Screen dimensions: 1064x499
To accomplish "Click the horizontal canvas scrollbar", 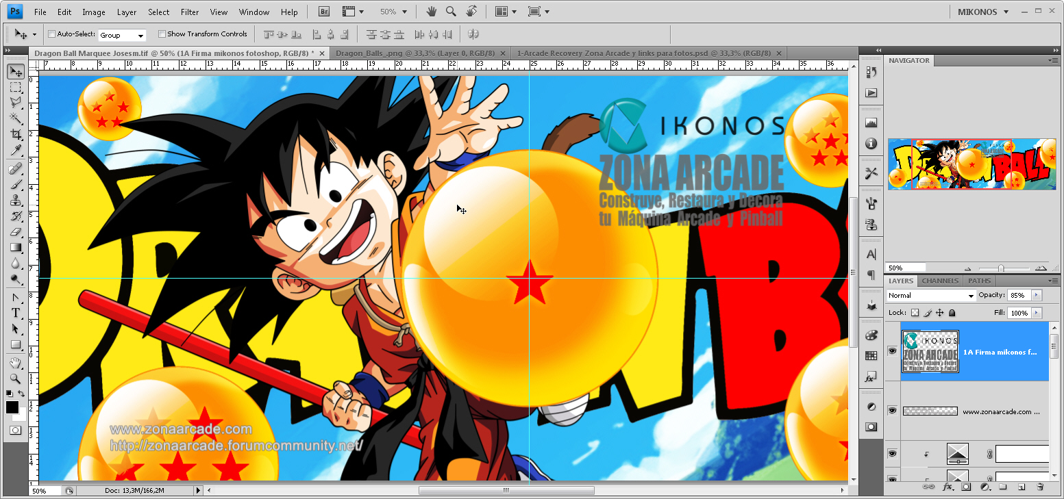I will (x=506, y=490).
